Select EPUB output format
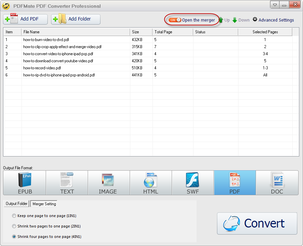This screenshot has height=246, width=303. coord(25,183)
